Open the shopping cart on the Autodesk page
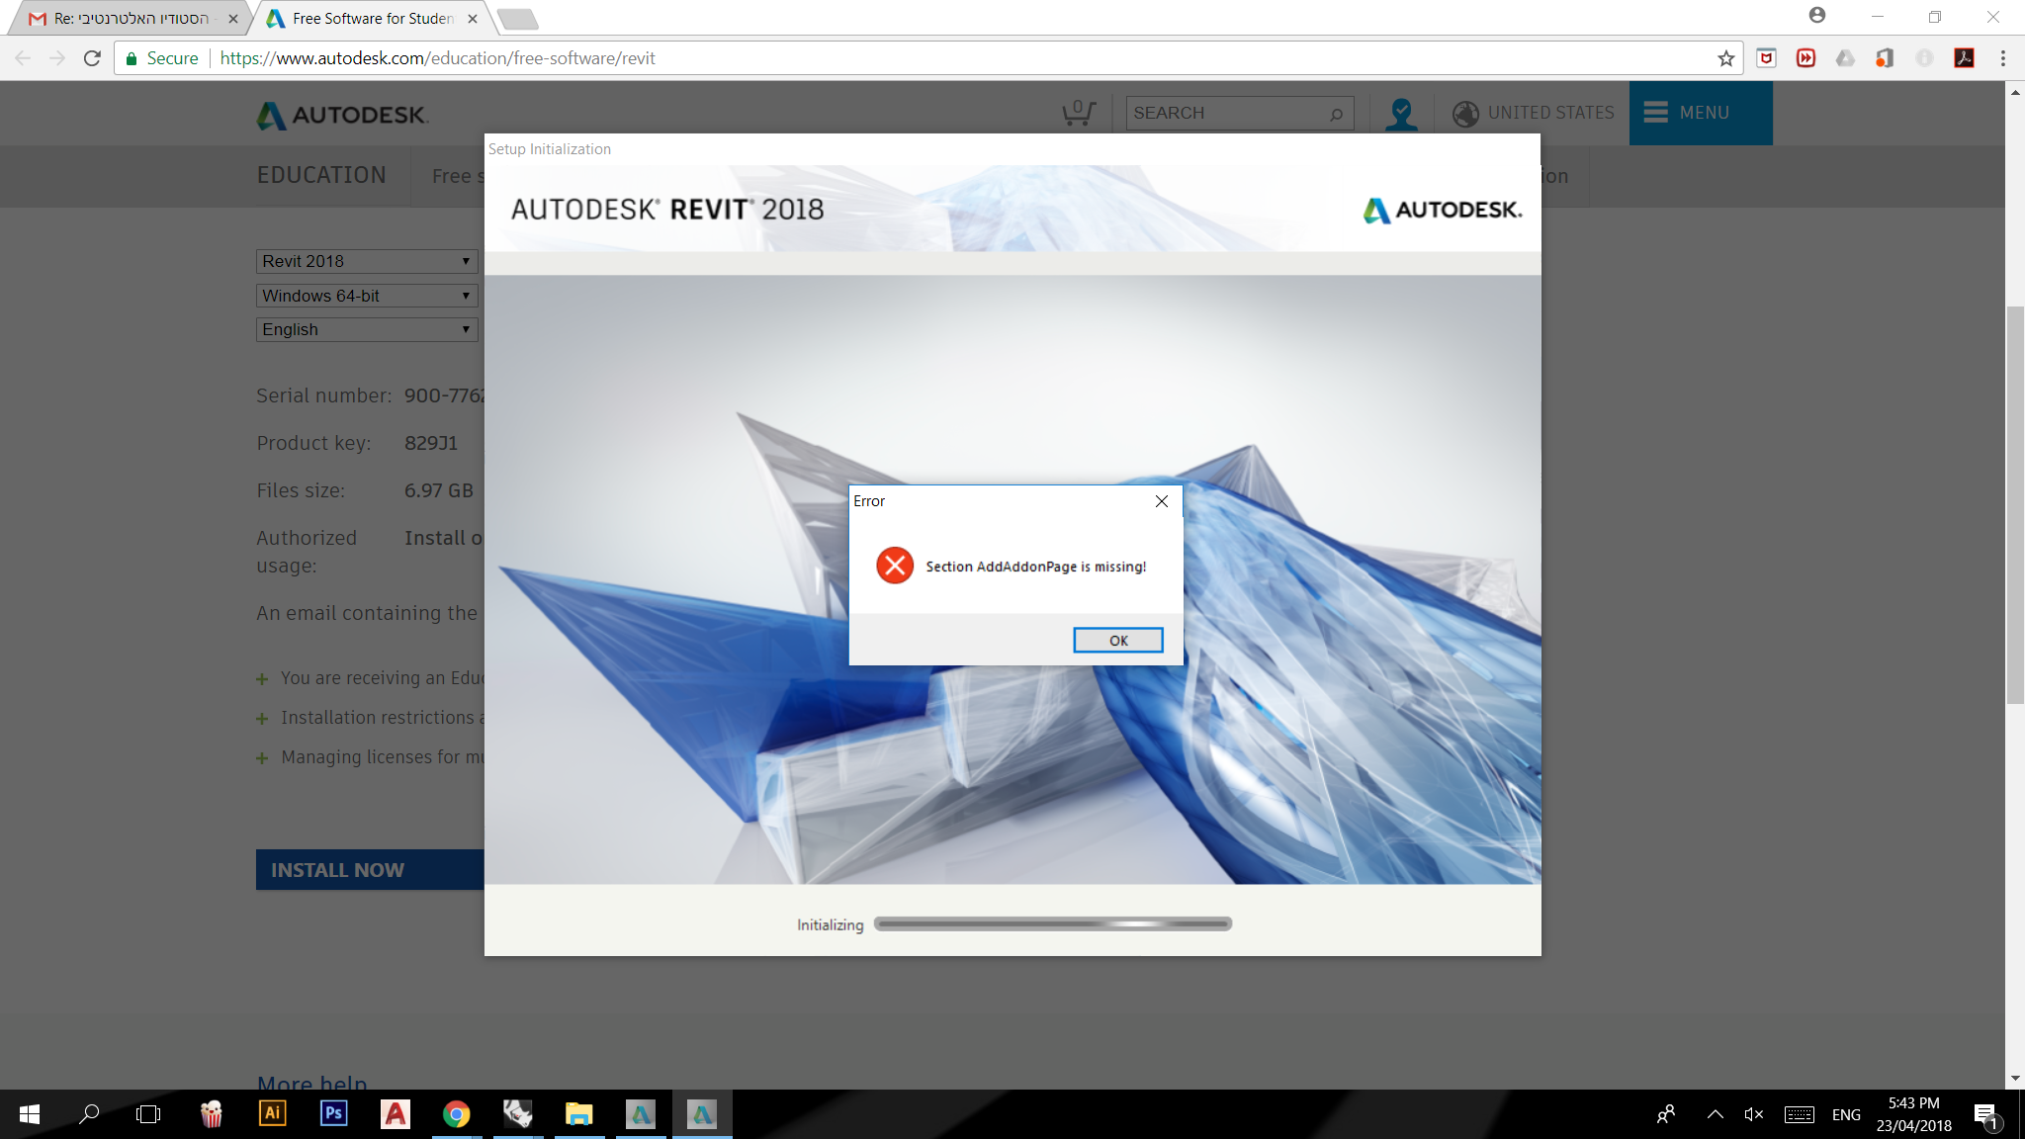The height and width of the screenshot is (1139, 2025). pos(1077,113)
